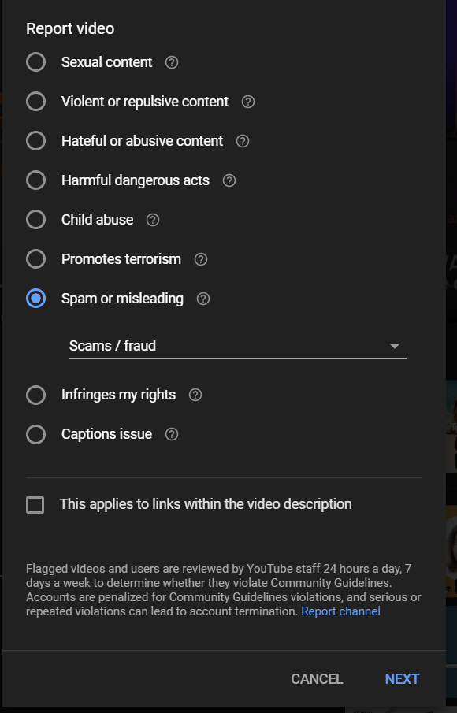
Task: Open help icon beside Harmful dangerous acts
Action: 229,180
